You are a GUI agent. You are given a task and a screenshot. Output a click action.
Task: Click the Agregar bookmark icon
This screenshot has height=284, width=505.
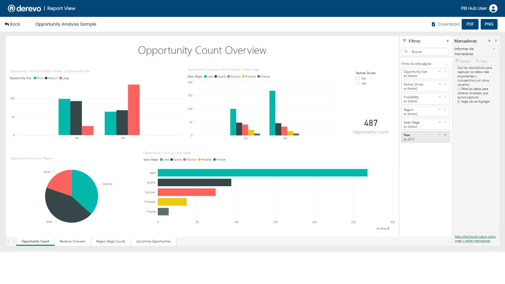(x=456, y=61)
